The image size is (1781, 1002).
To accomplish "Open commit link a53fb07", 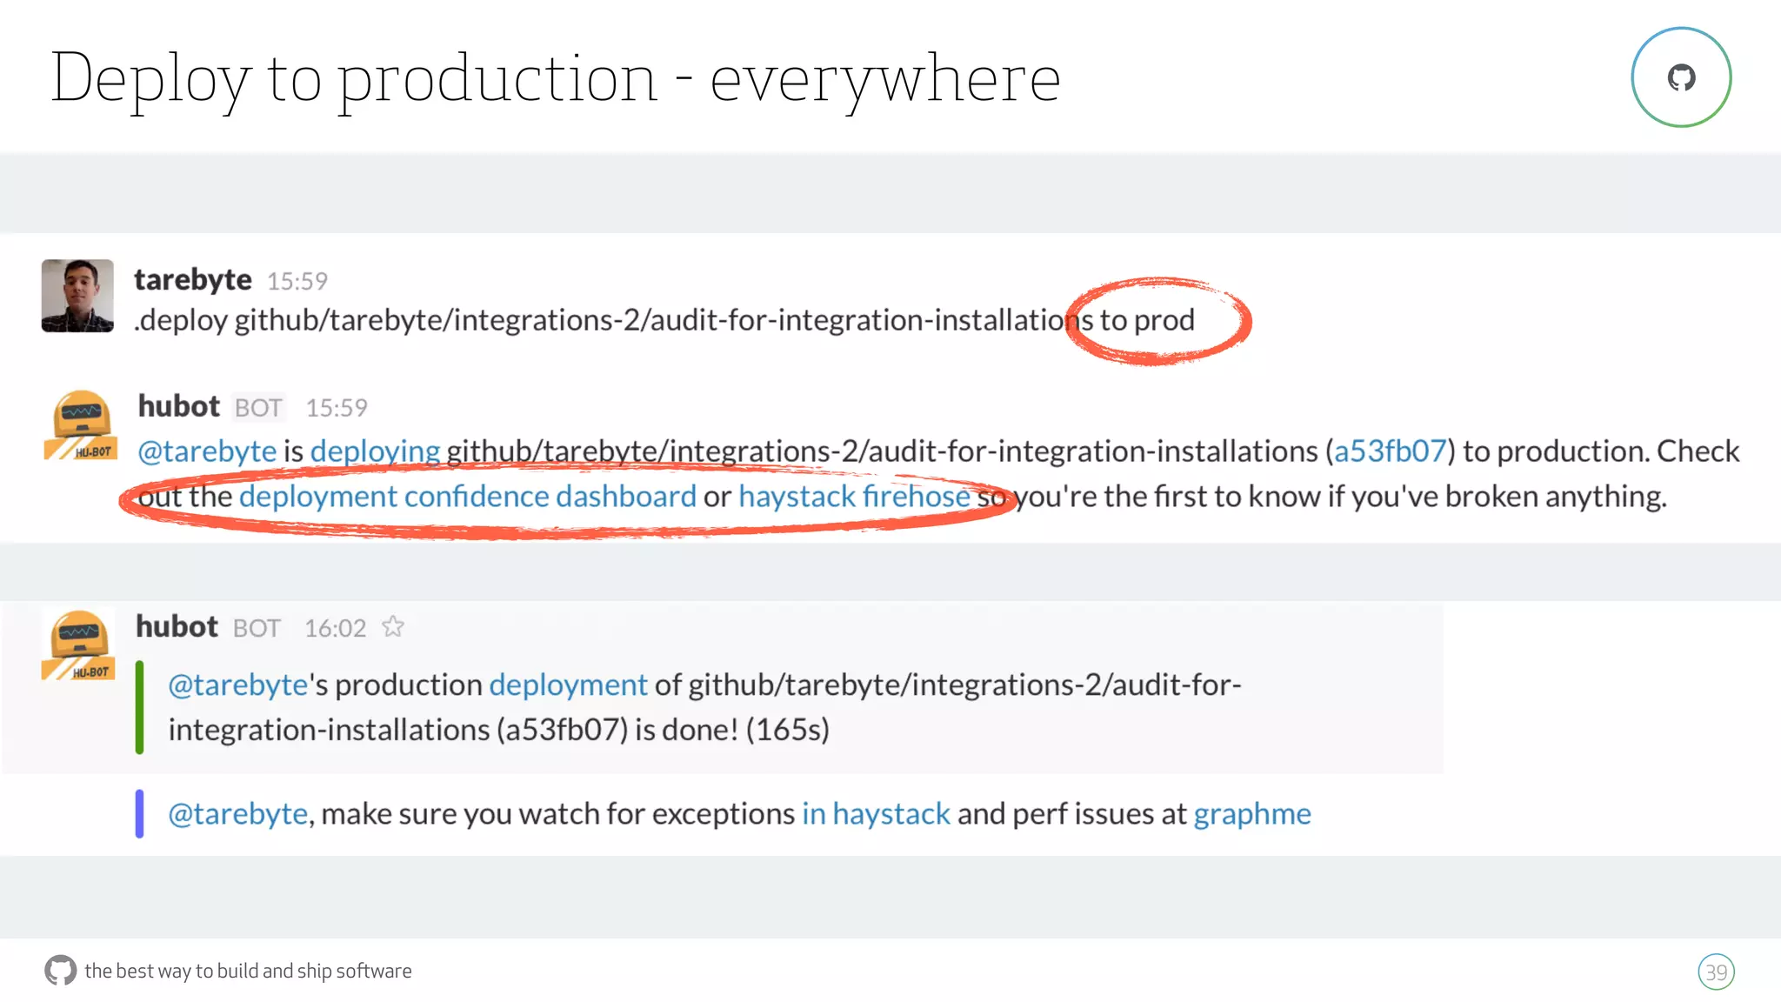I will [1390, 451].
